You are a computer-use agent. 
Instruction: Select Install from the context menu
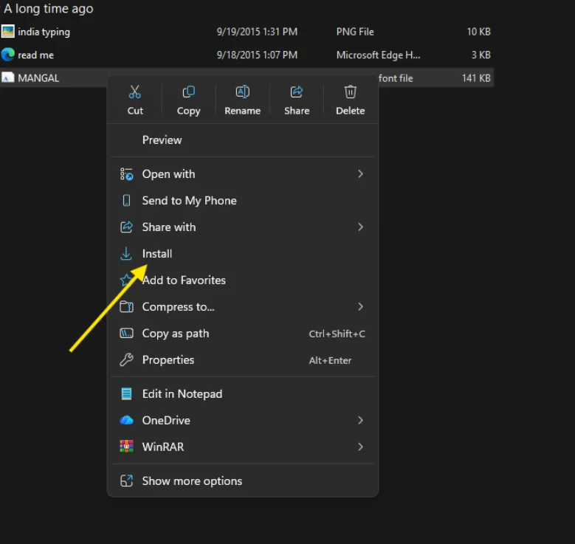click(157, 254)
